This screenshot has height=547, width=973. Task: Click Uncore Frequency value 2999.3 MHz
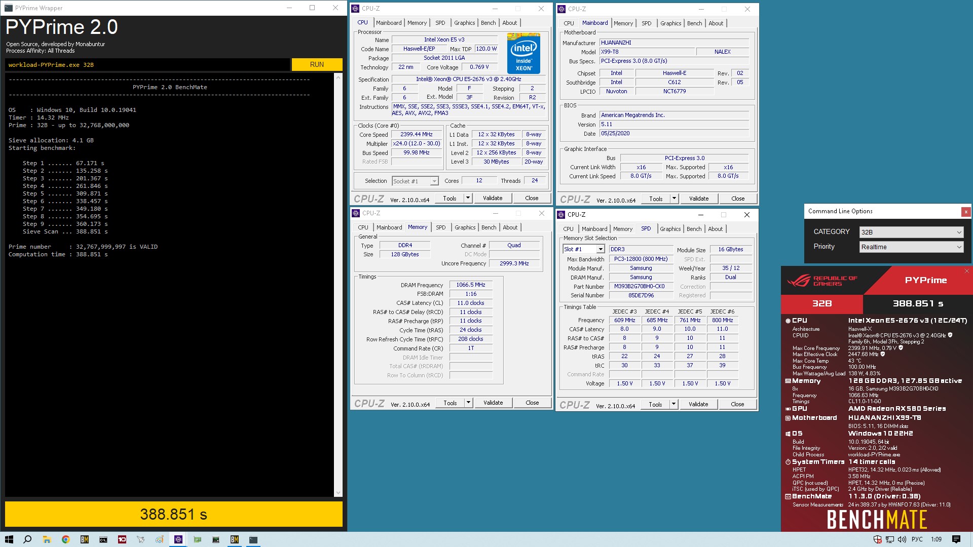click(514, 263)
